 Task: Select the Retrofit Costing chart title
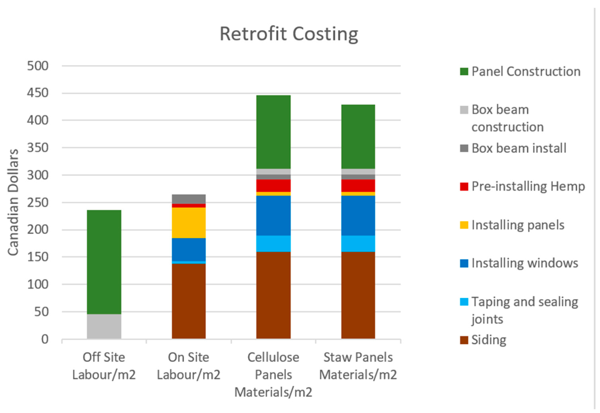pos(289,34)
